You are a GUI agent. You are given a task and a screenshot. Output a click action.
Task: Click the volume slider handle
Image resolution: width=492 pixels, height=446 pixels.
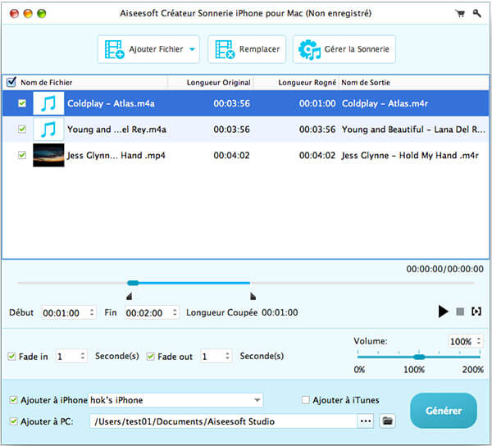pos(419,357)
